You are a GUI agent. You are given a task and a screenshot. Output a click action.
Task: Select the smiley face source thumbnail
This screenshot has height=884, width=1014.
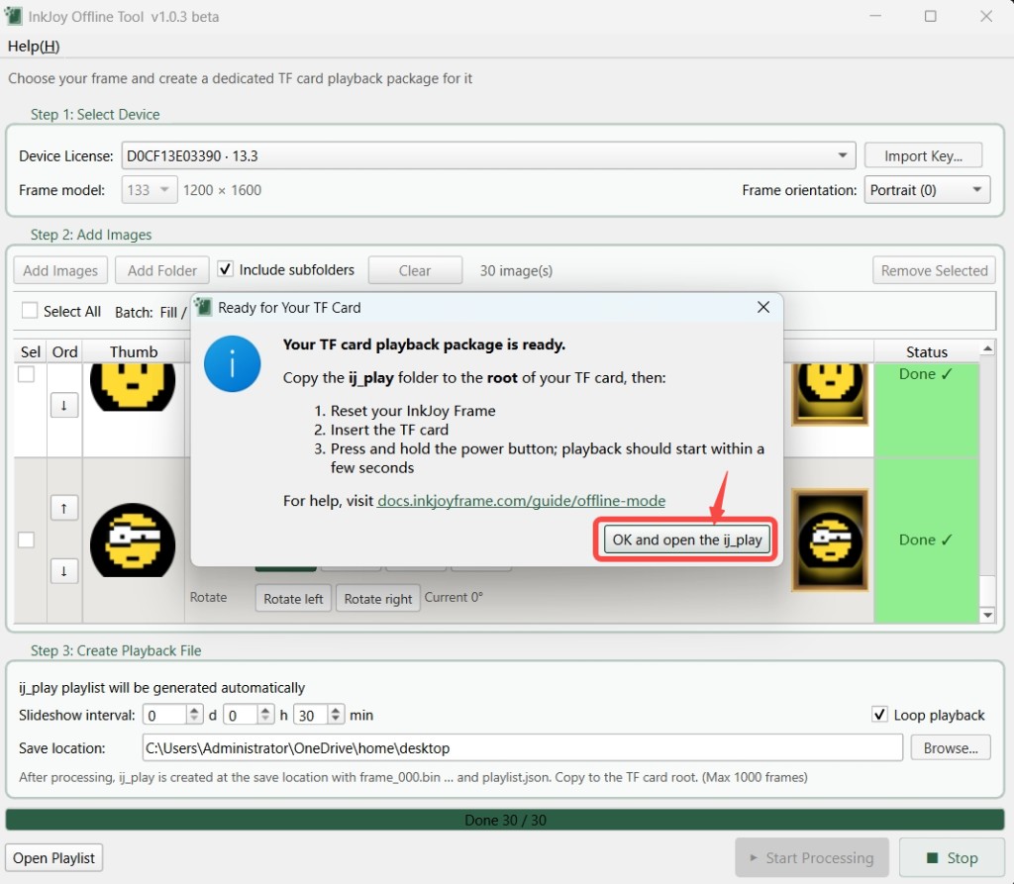click(133, 387)
